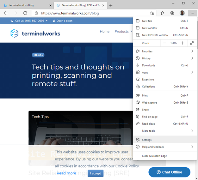Start Read aloud from the menu
This screenshot has height=180, width=198.
pyautogui.click(x=165, y=124)
